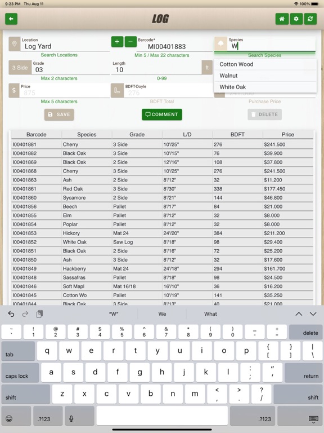The image size is (324, 433).
Task: Click the Saw Log grade cell
Action: [x=137, y=242]
